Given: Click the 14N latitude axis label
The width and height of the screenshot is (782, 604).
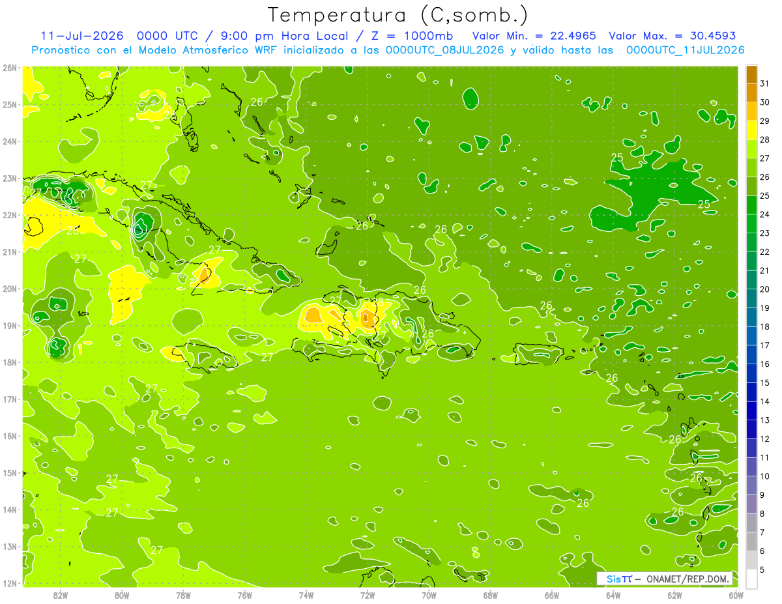Looking at the screenshot, I should pyautogui.click(x=10, y=510).
